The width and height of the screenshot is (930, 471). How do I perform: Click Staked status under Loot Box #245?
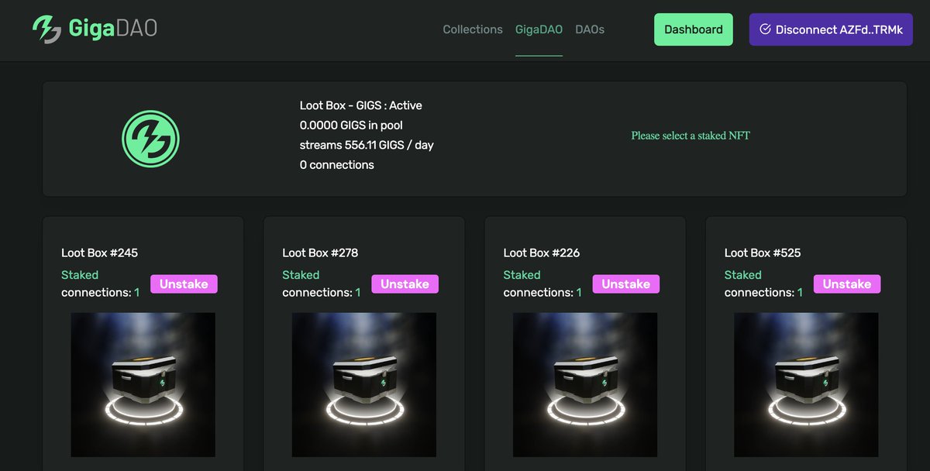click(x=80, y=275)
